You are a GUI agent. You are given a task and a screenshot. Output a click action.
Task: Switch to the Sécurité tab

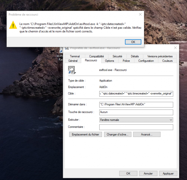click(x=117, y=56)
